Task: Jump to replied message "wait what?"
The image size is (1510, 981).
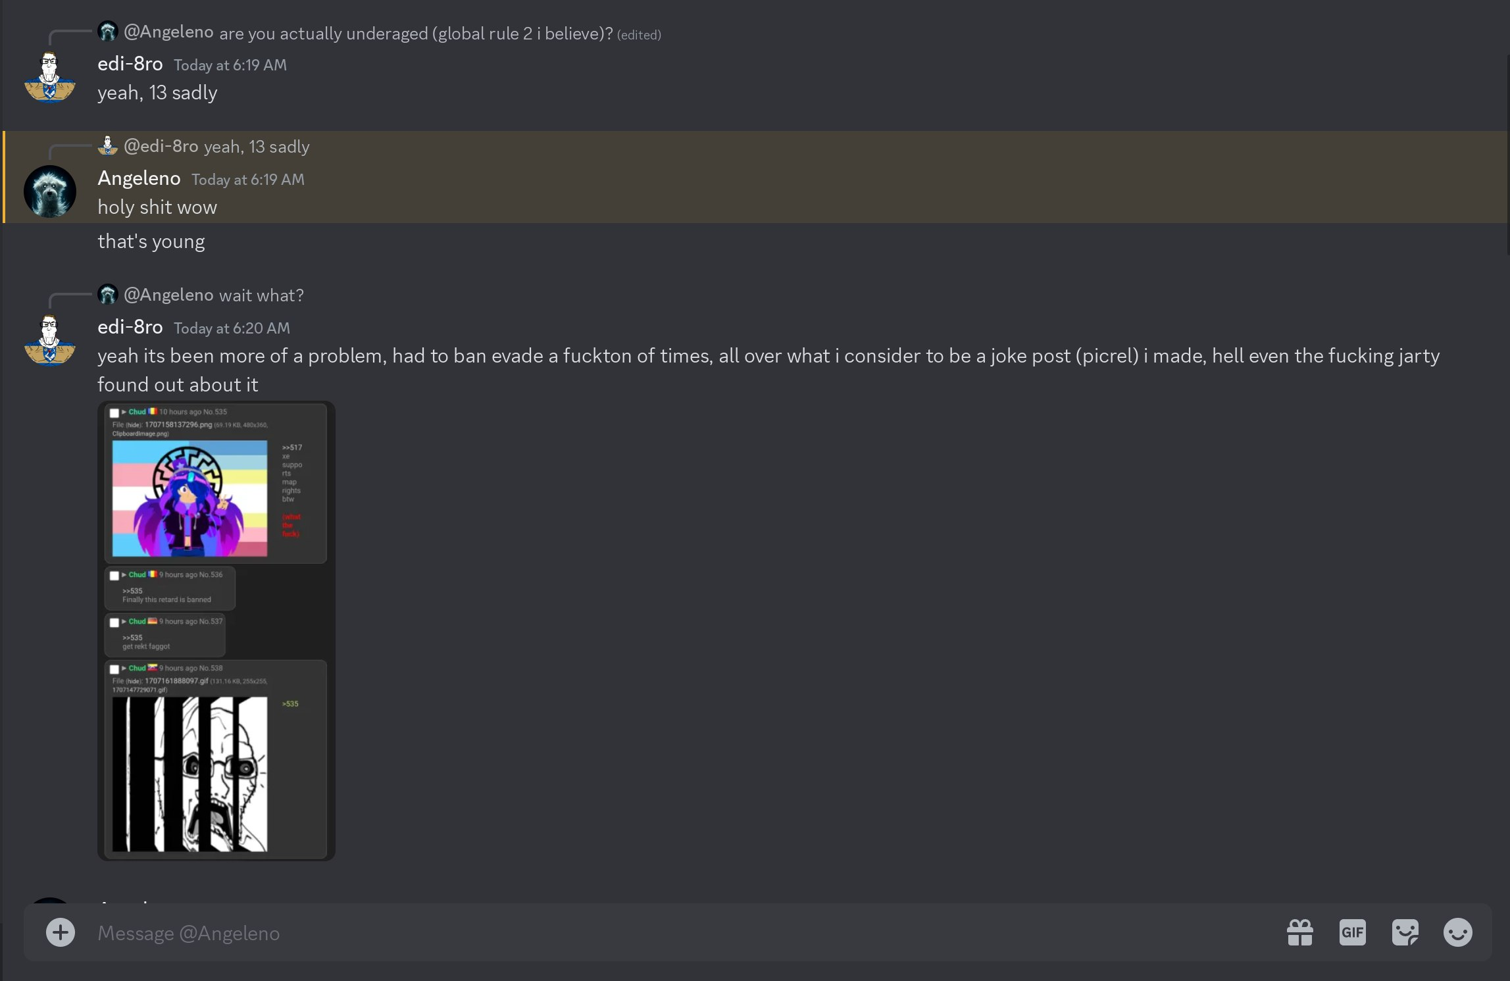Action: click(x=261, y=295)
